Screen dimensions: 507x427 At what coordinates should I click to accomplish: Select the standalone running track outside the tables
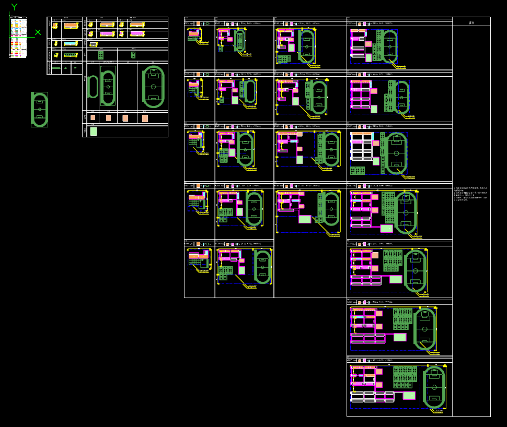point(39,110)
